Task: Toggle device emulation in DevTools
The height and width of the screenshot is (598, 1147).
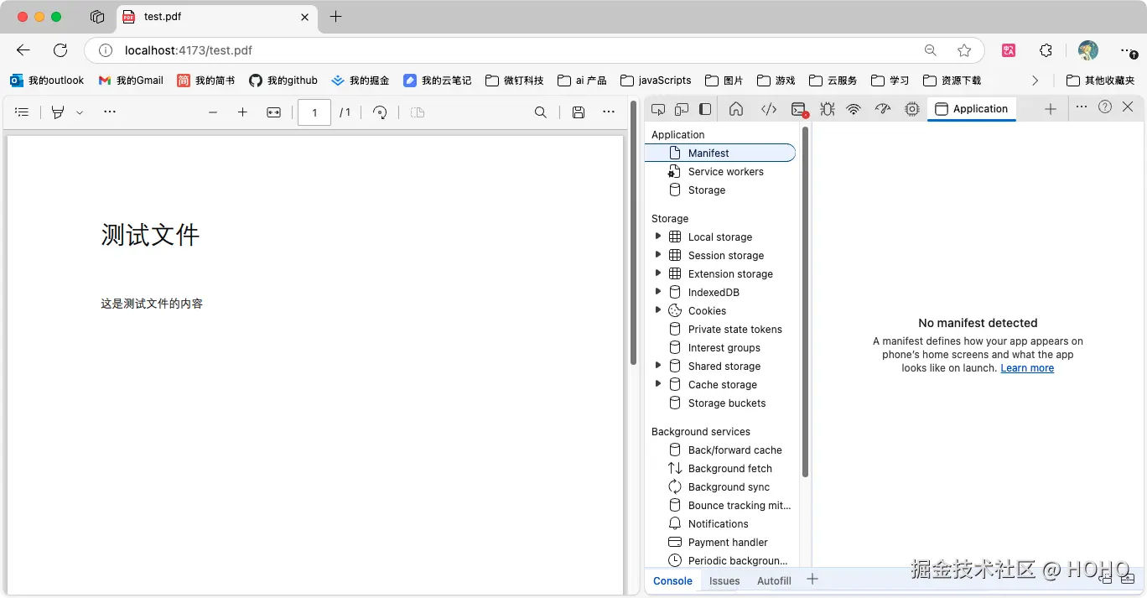Action: [682, 109]
